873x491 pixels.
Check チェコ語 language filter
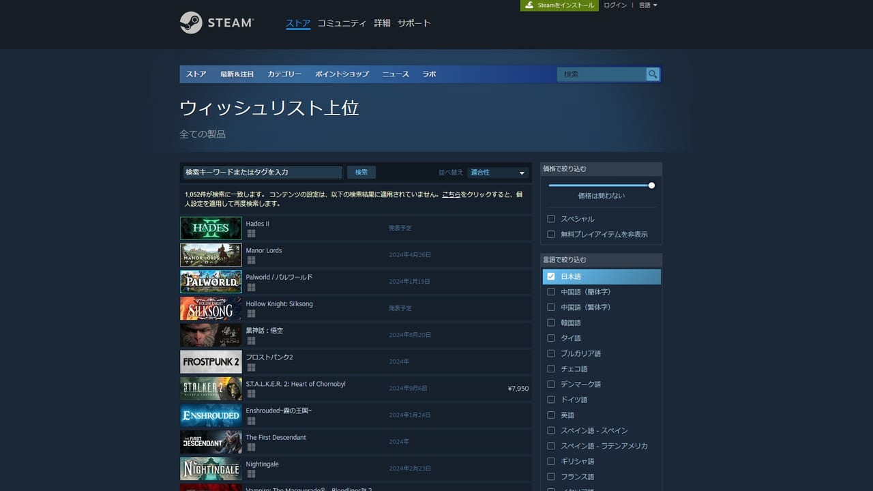point(551,369)
